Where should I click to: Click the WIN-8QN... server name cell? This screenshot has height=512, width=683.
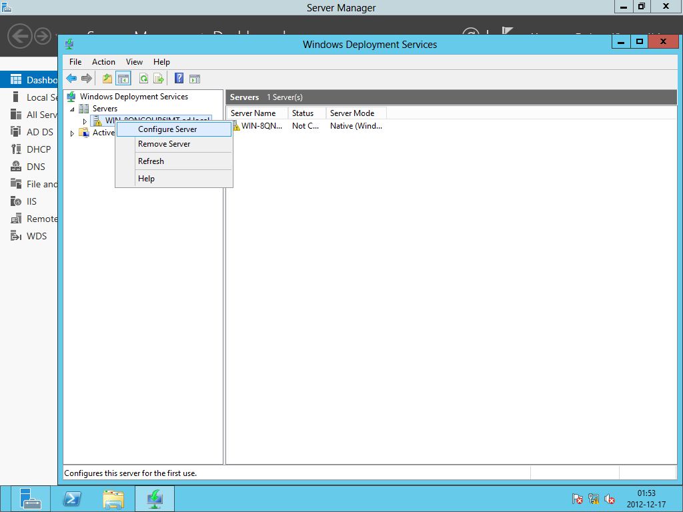261,126
